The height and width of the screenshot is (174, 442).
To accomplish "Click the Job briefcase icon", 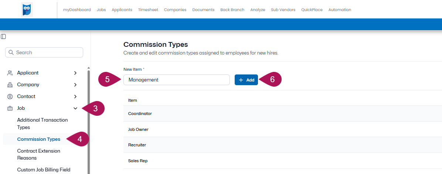I will (x=10, y=108).
